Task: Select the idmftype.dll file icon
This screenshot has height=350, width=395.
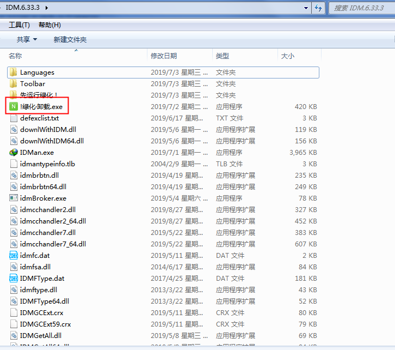Action: (x=14, y=289)
